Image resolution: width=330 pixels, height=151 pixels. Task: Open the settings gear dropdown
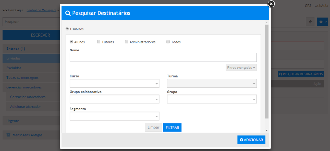click(322, 22)
